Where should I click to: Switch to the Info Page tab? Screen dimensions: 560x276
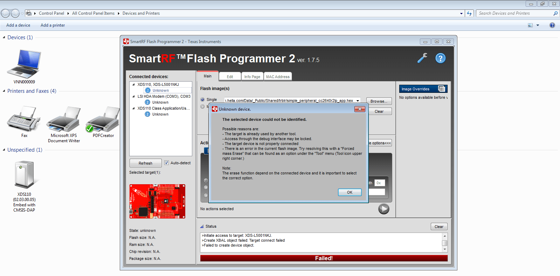coord(252,77)
